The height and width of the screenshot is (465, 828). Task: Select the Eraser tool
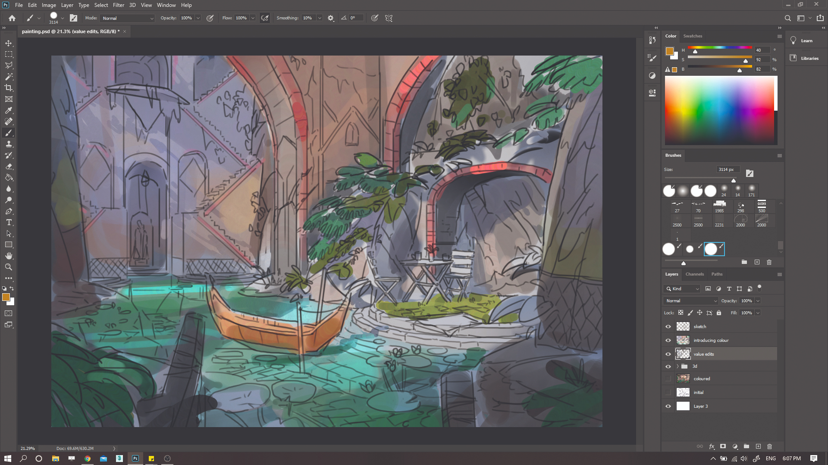tap(9, 166)
